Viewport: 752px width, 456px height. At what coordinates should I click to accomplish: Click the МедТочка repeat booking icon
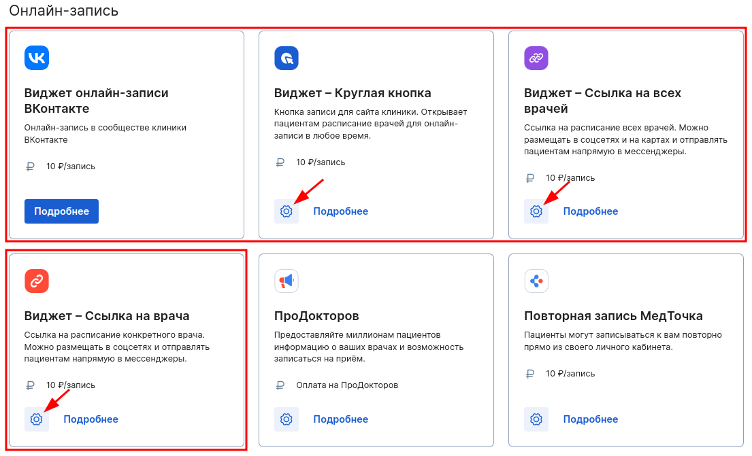pyautogui.click(x=536, y=281)
